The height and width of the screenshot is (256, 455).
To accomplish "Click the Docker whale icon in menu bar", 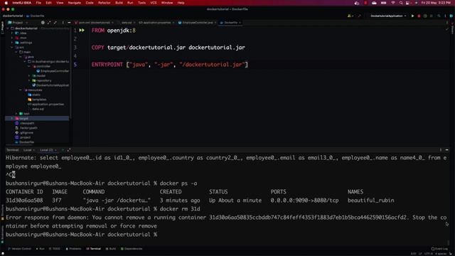I will (x=357, y=3).
